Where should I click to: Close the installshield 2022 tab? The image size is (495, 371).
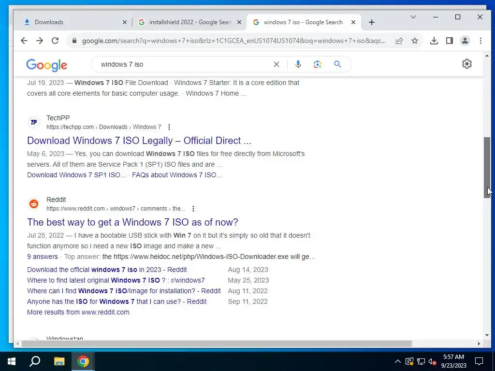(x=239, y=22)
